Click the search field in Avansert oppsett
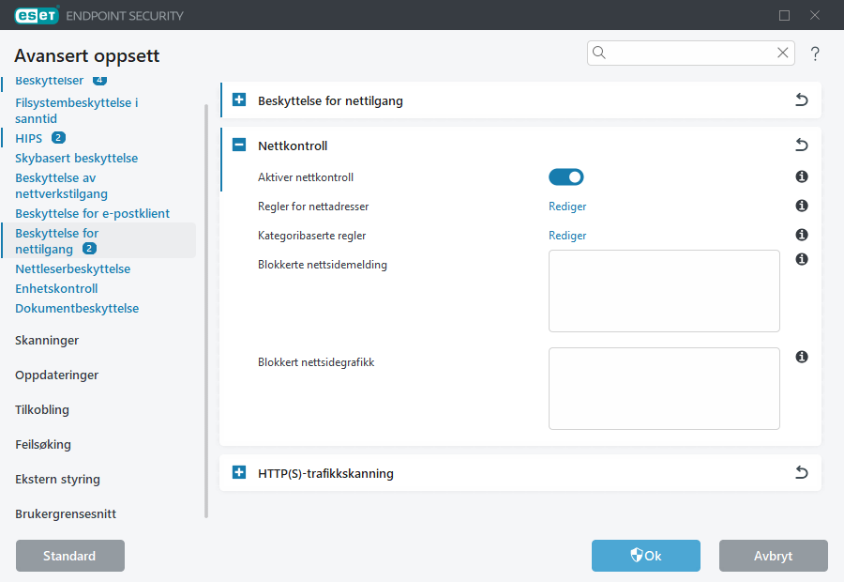844x582 pixels. (690, 53)
